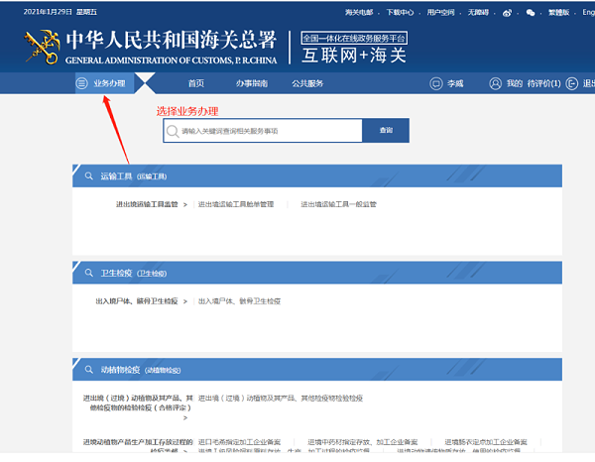Click the 查询 search button
This screenshot has width=595, height=462.
[386, 131]
